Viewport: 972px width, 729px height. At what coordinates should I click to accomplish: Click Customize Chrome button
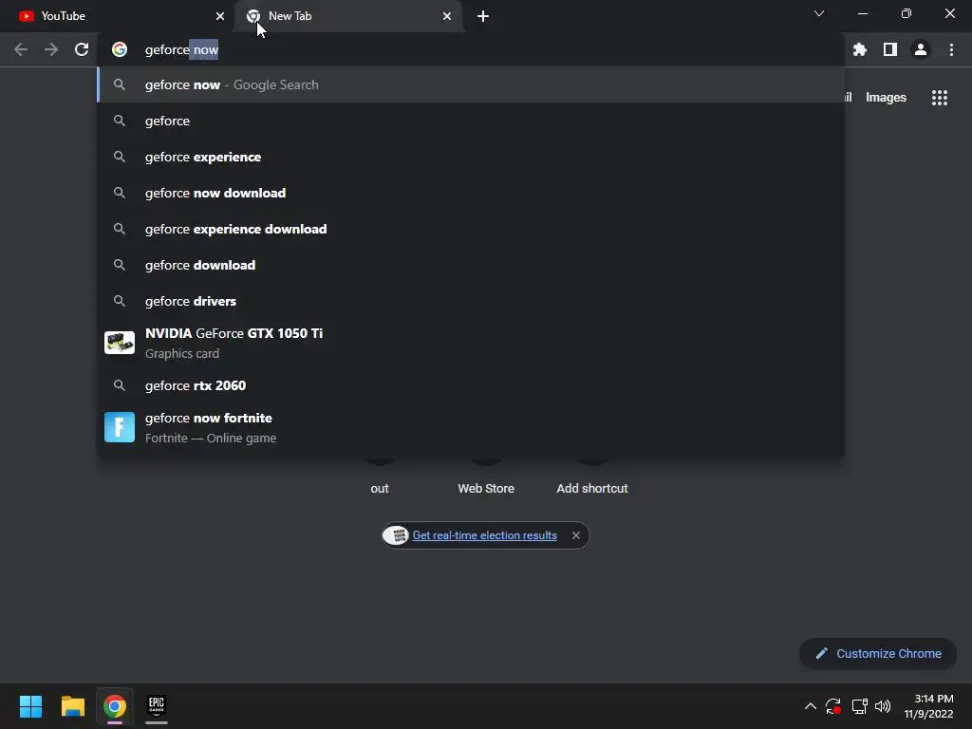(x=878, y=653)
